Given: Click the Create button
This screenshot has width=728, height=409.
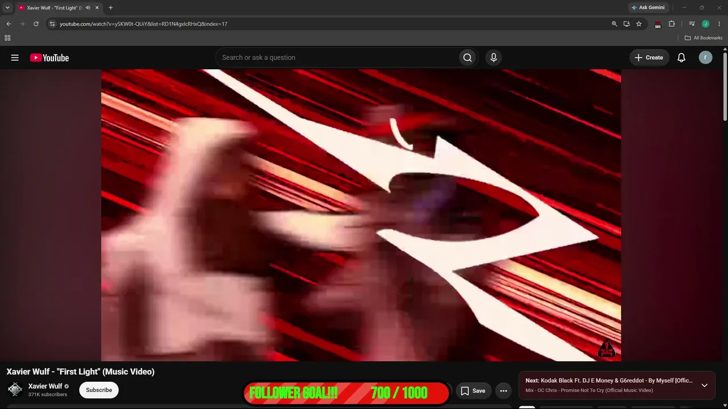Looking at the screenshot, I should click(x=649, y=57).
